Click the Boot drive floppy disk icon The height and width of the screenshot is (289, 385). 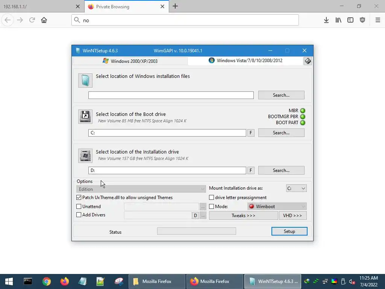(x=85, y=116)
